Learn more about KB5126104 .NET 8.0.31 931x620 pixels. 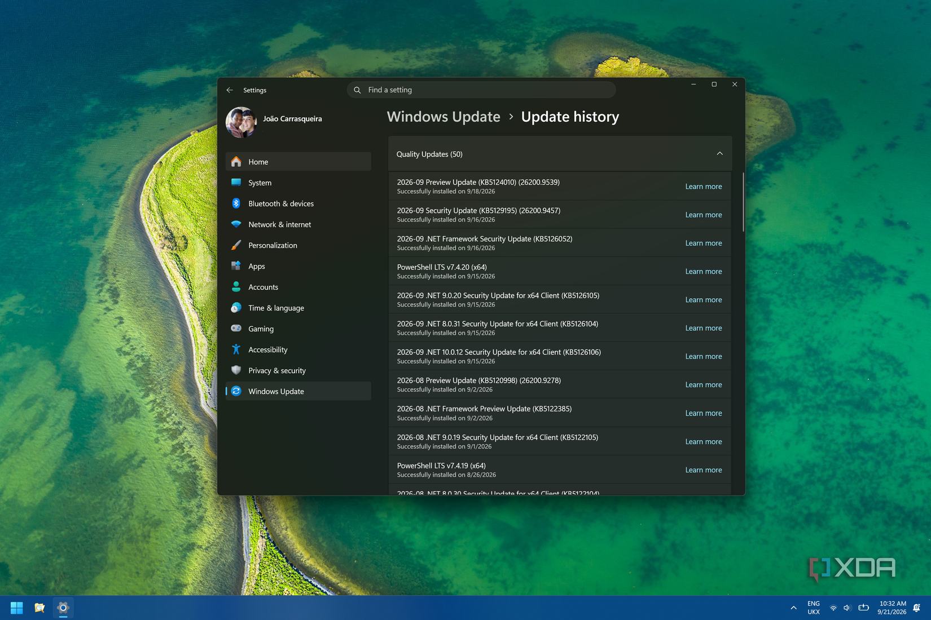click(x=704, y=328)
